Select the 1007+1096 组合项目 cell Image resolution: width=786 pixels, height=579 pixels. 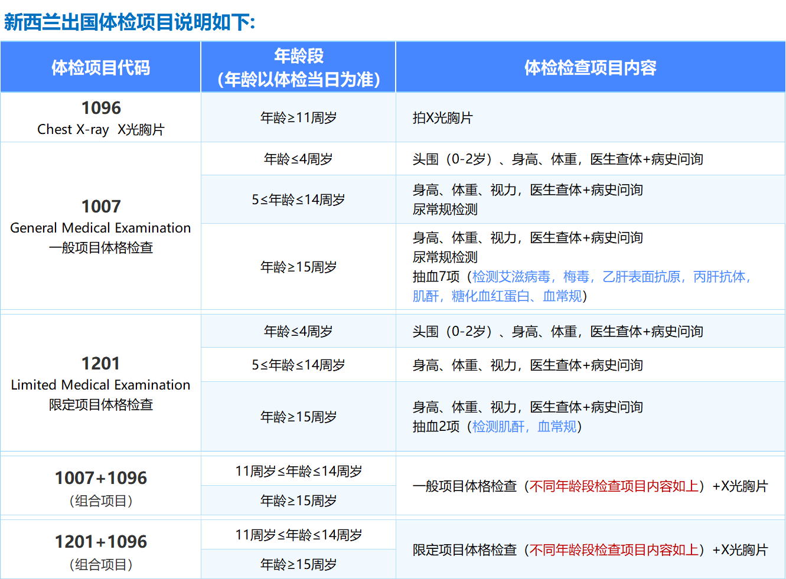point(100,486)
